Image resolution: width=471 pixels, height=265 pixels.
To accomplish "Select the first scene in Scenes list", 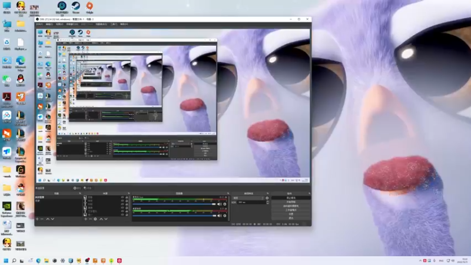I will pyautogui.click(x=58, y=197).
